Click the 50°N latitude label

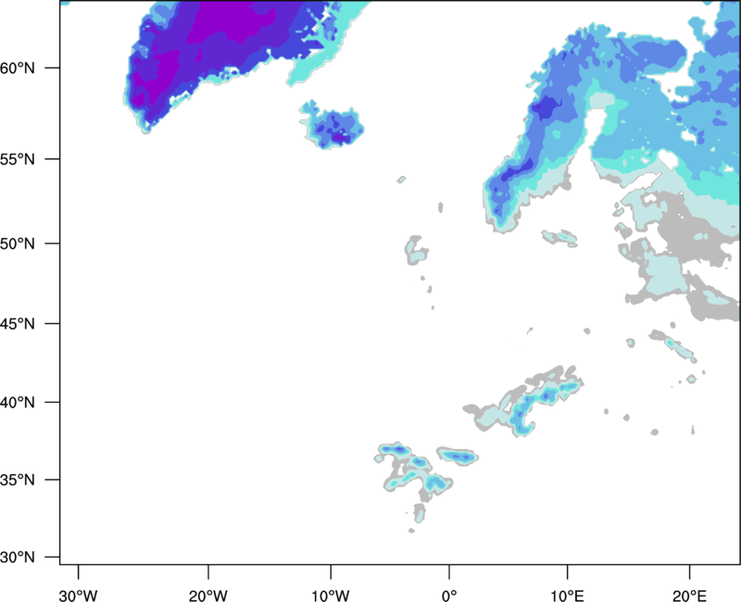(18, 244)
